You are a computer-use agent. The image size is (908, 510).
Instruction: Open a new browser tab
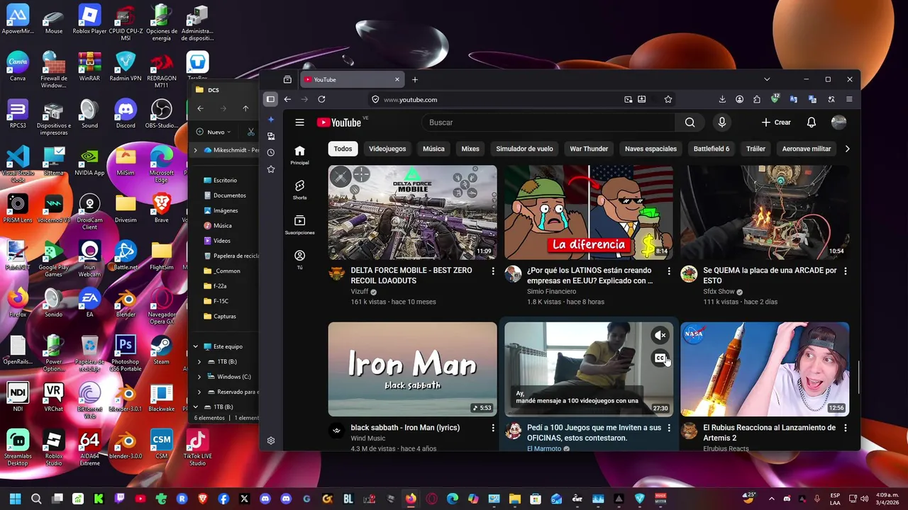click(415, 79)
